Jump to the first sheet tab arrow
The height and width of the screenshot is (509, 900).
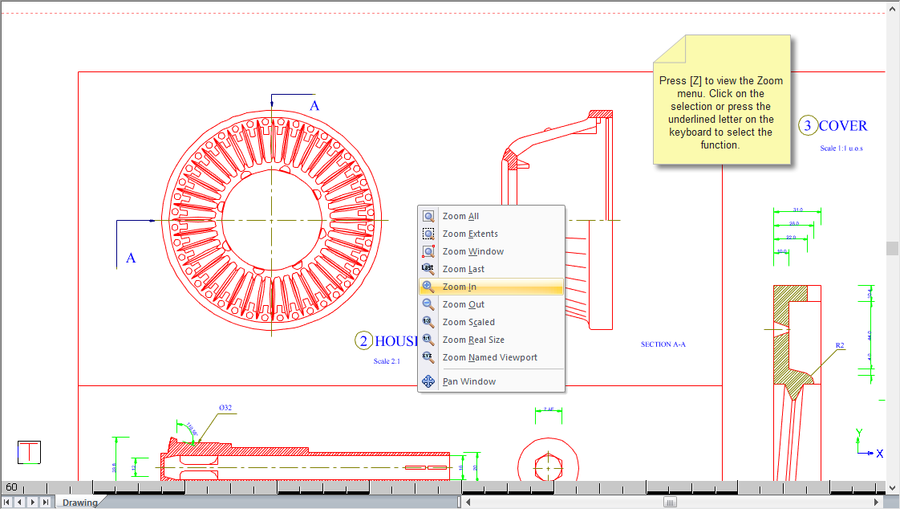coord(7,503)
